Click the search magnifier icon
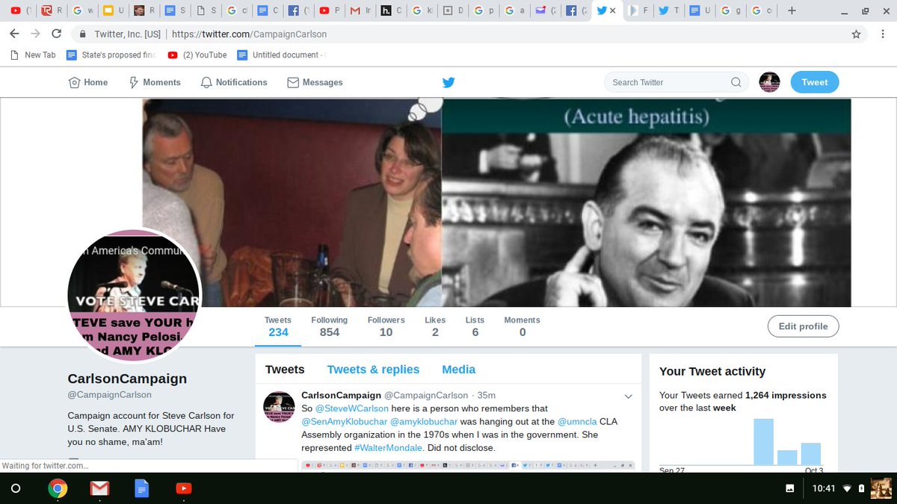The width and height of the screenshot is (897, 504). (736, 82)
